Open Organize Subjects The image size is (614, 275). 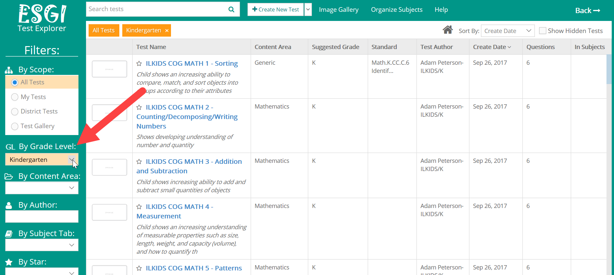click(397, 10)
